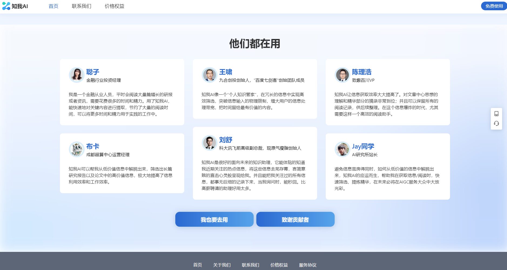Click footer 价格权益 link

[x=279, y=265]
